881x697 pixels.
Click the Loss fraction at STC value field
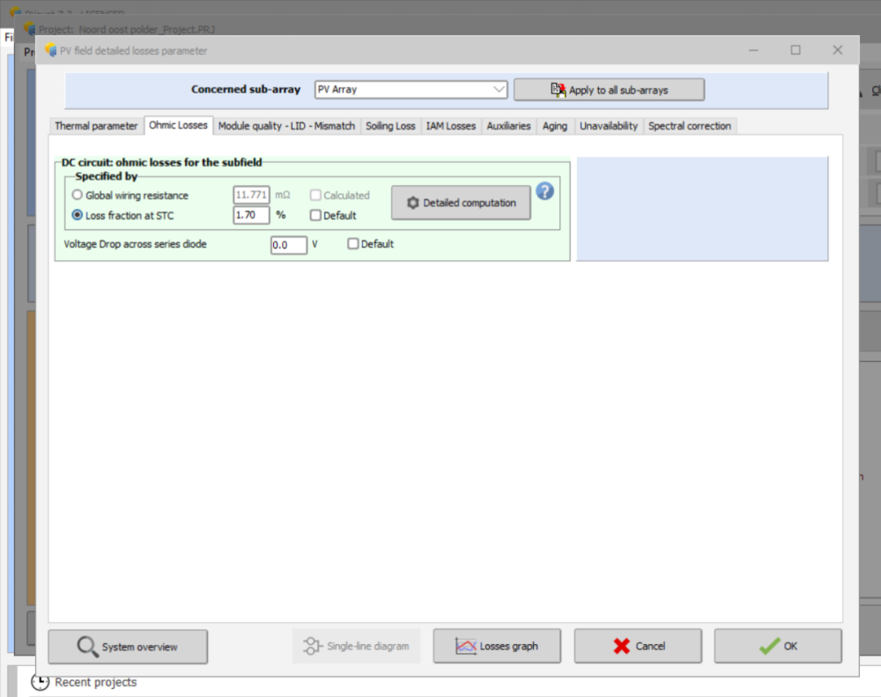[x=251, y=215]
